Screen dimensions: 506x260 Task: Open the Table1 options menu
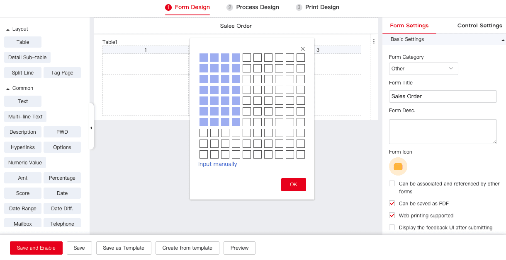pyautogui.click(x=374, y=41)
